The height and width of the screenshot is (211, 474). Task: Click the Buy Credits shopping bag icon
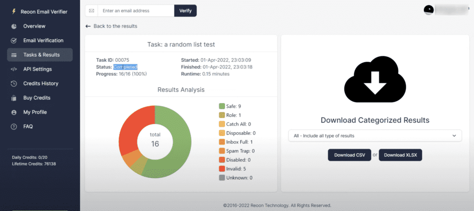click(x=14, y=98)
